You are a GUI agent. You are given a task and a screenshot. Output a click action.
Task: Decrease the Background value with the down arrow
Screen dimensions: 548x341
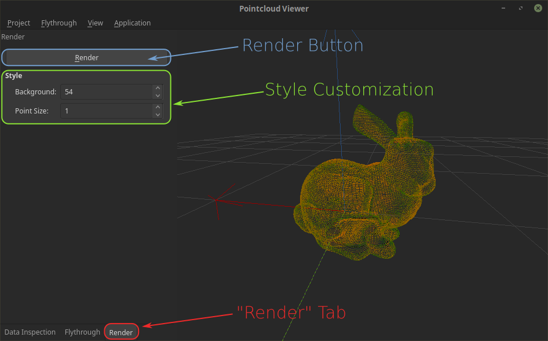[158, 96]
